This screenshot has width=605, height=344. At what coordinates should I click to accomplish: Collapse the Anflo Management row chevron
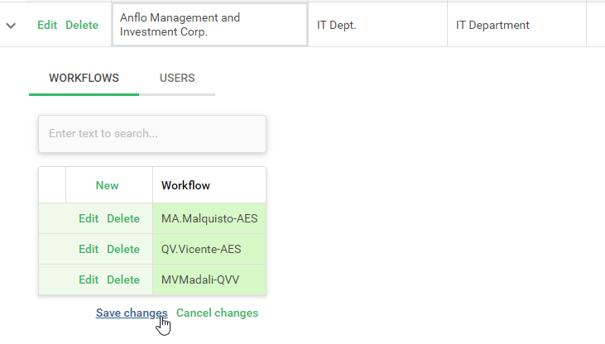[x=11, y=26]
